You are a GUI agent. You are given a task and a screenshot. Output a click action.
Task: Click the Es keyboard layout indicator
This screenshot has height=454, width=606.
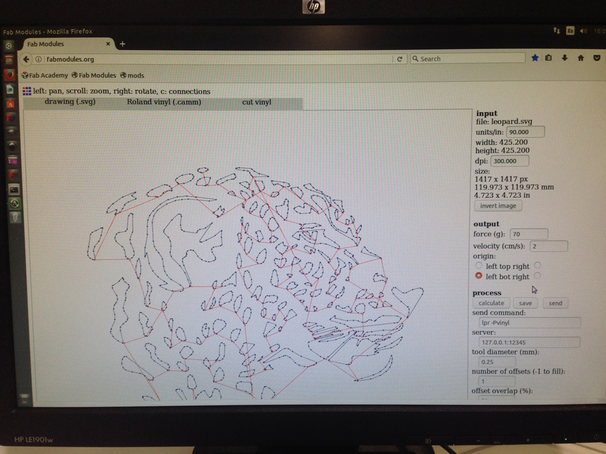point(570,30)
